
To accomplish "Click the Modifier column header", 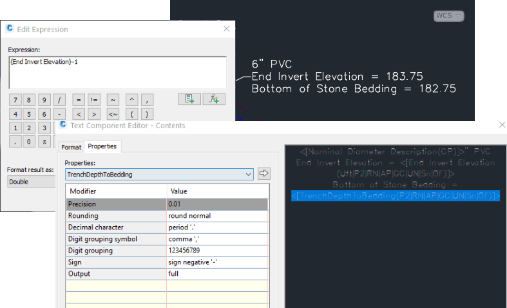I will pyautogui.click(x=116, y=191).
